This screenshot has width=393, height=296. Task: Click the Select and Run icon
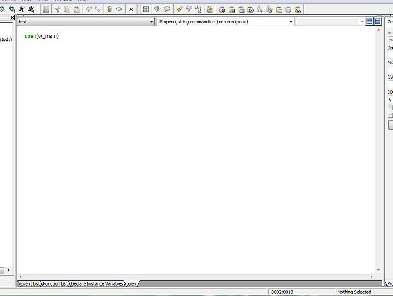pyautogui.click(x=31, y=9)
